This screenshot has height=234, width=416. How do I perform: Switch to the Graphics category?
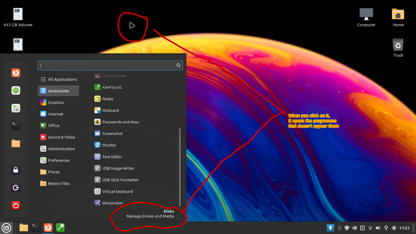56,102
